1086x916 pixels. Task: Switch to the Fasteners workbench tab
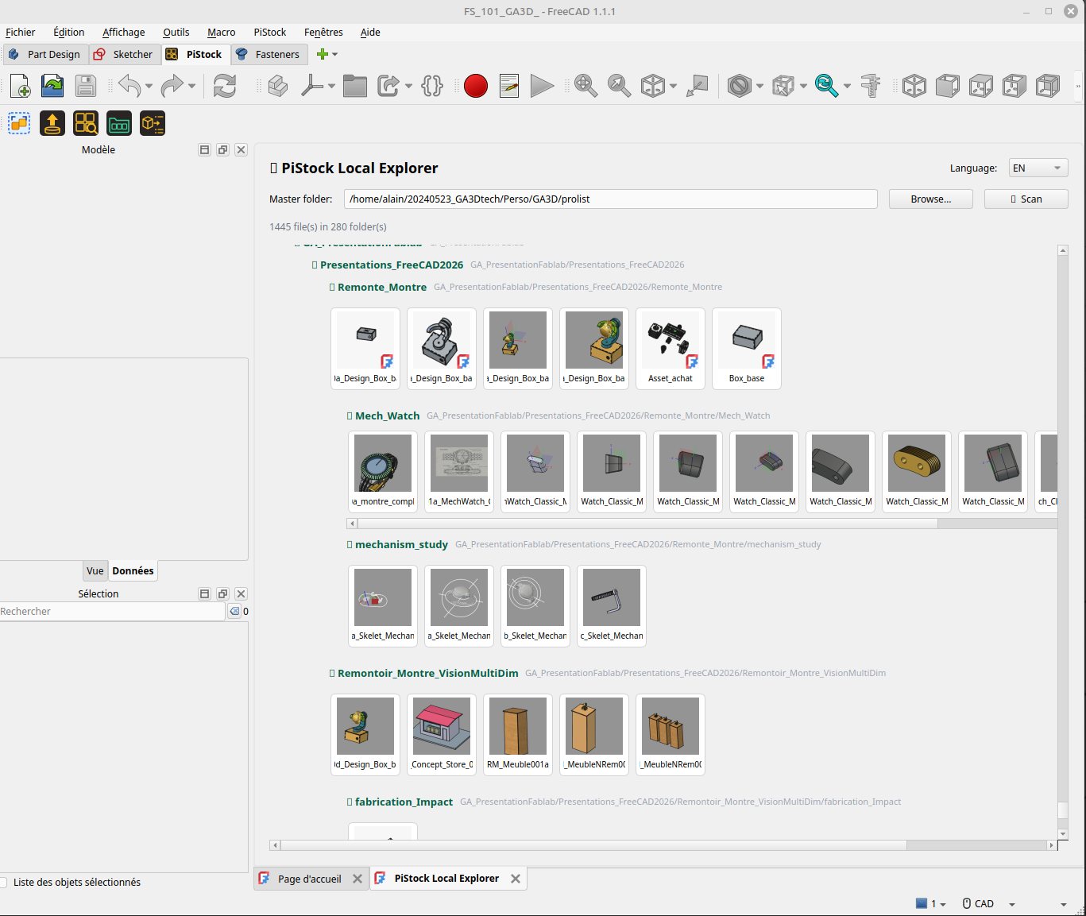coord(269,54)
